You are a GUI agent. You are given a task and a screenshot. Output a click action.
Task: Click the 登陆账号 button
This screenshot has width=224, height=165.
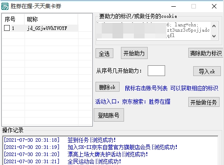click(x=109, y=115)
